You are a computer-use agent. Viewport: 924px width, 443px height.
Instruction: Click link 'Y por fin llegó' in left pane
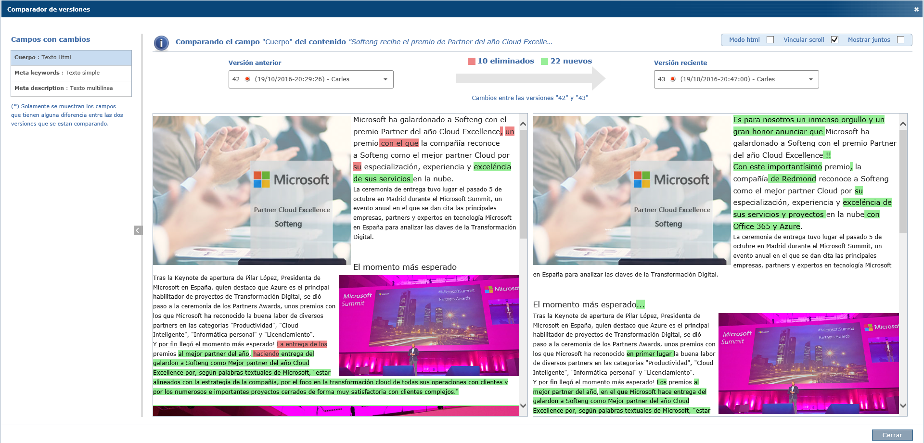(214, 344)
